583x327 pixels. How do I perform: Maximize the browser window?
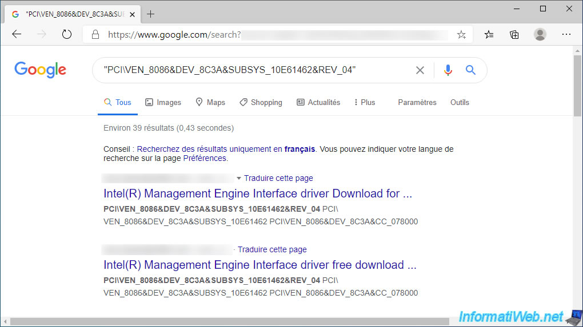pyautogui.click(x=543, y=9)
